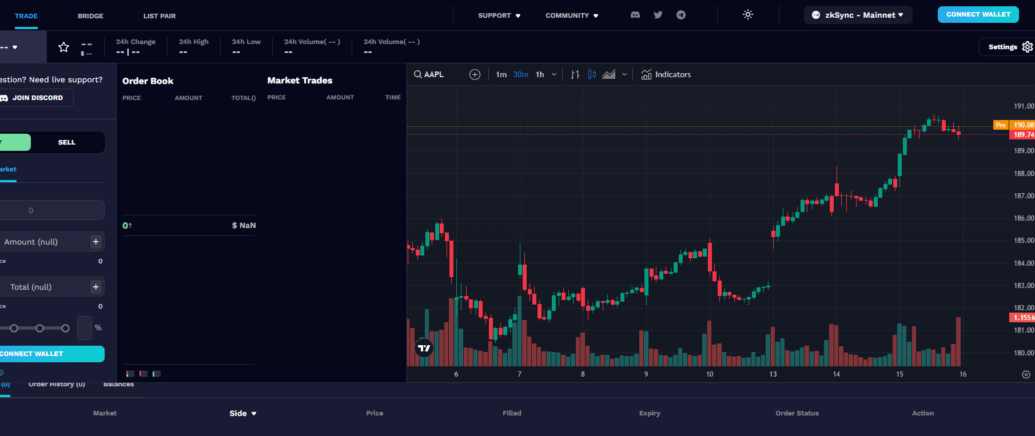Go to the BRIDGE tab
Image resolution: width=1035 pixels, height=436 pixels.
click(x=90, y=16)
